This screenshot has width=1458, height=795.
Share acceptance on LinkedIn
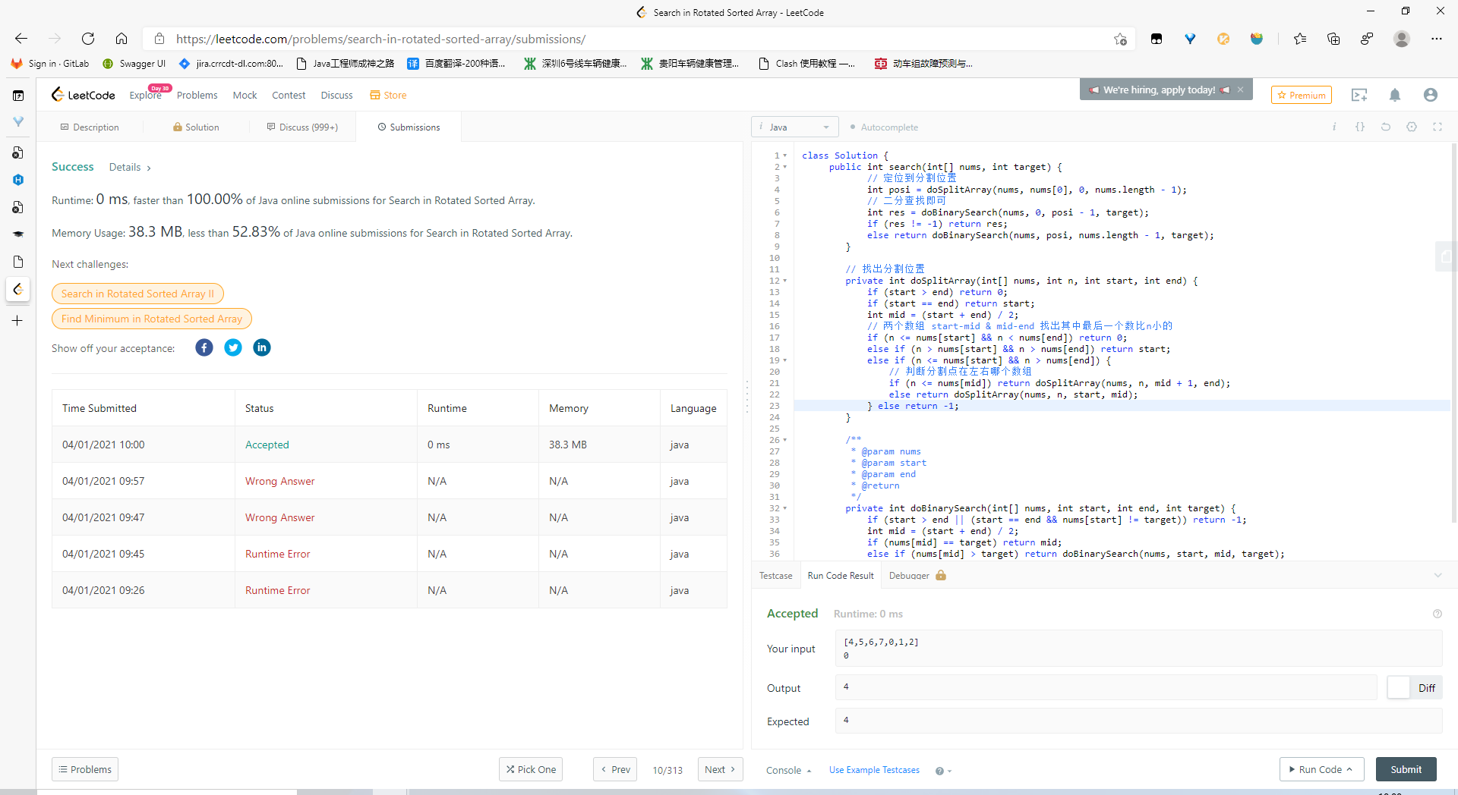[x=262, y=347]
